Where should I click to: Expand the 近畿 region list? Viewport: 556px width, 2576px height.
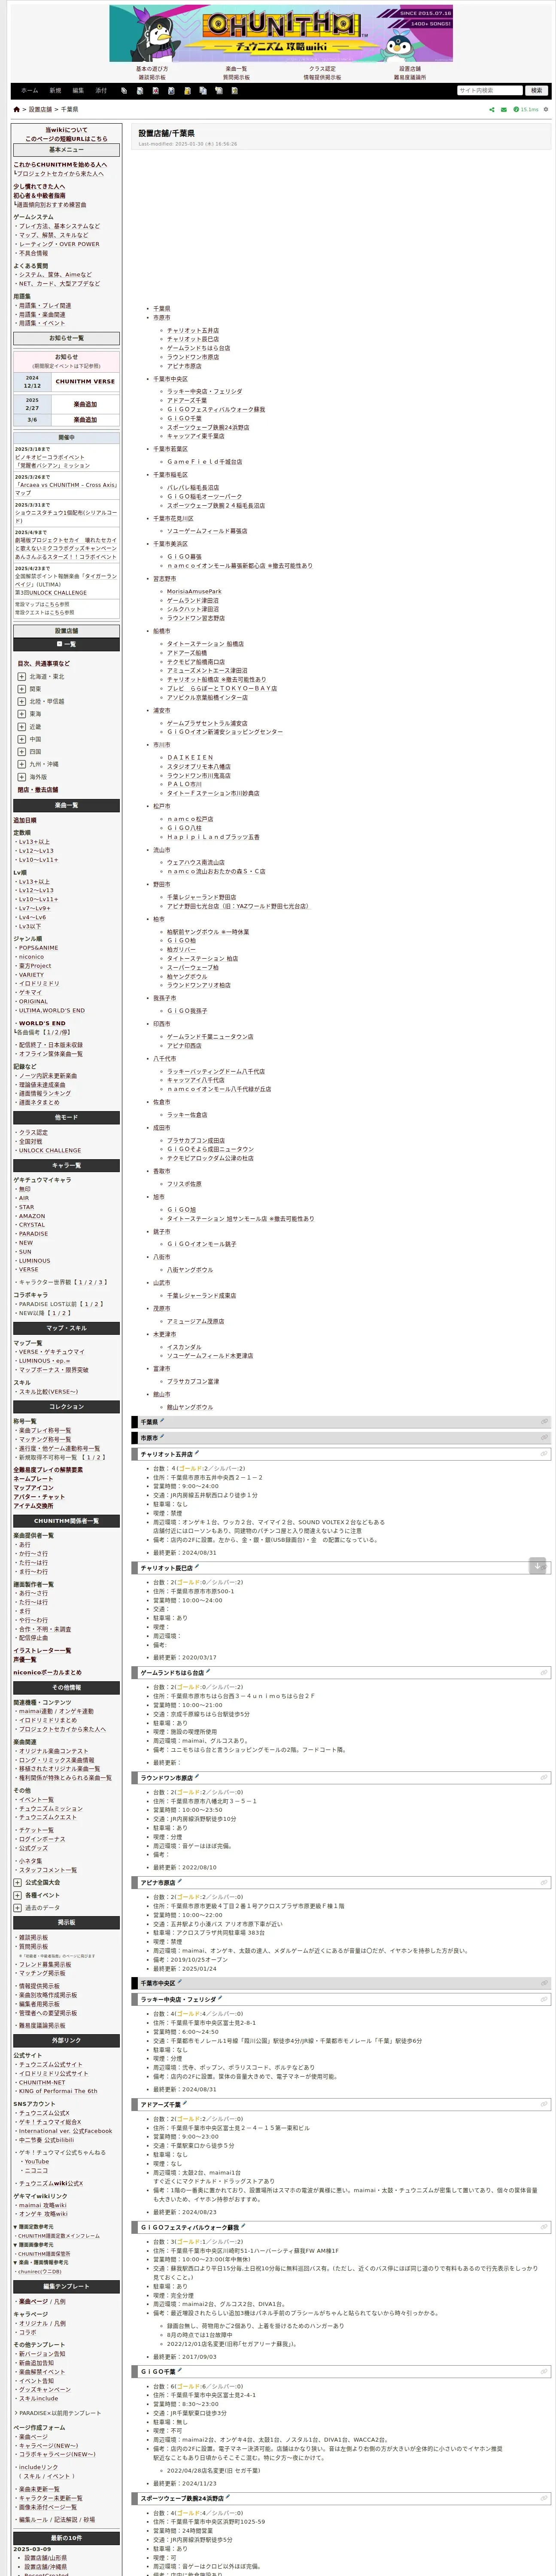[21, 726]
